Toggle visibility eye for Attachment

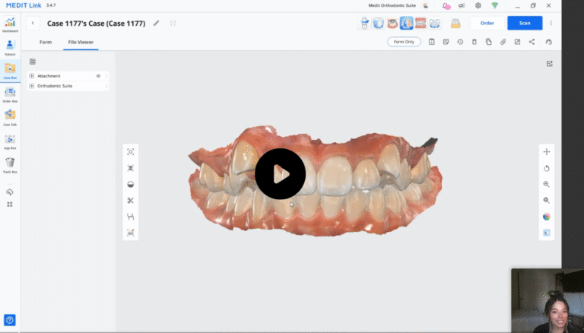point(98,76)
